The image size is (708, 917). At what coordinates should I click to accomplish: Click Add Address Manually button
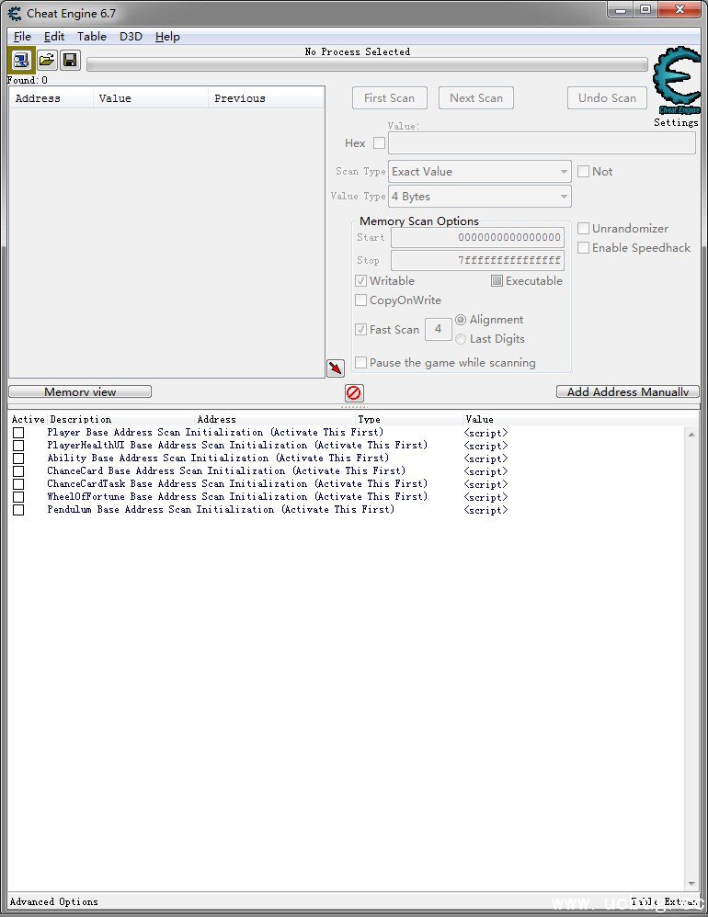coord(627,391)
